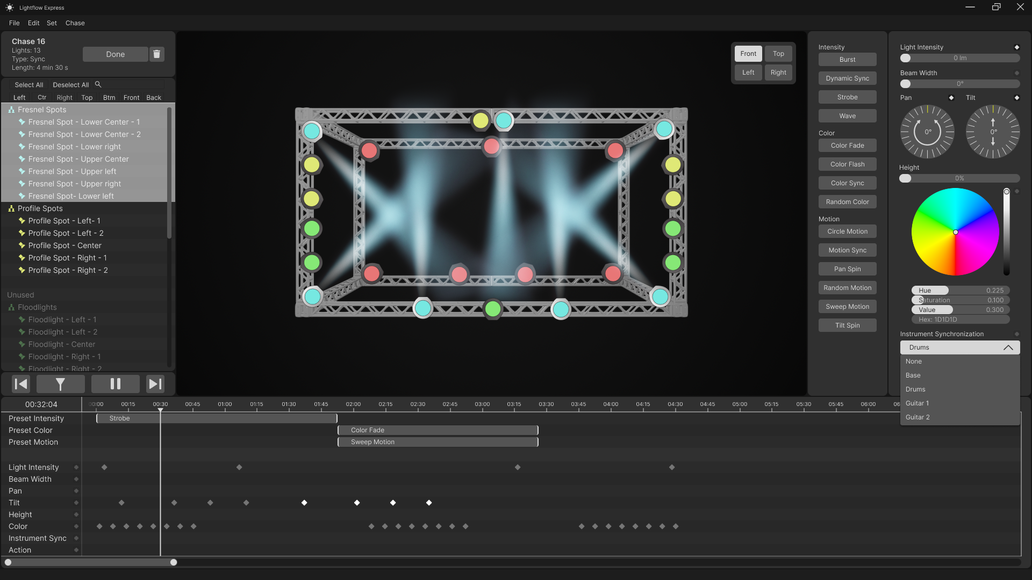Image resolution: width=1032 pixels, height=580 pixels.
Task: Open the Edit menu
Action: coord(33,23)
